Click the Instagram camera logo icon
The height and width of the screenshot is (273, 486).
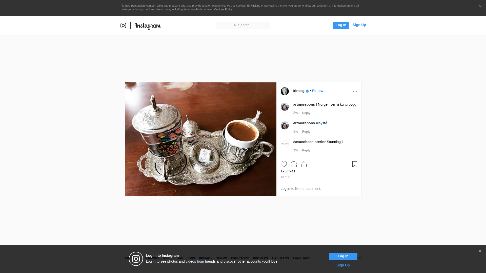coord(123,26)
